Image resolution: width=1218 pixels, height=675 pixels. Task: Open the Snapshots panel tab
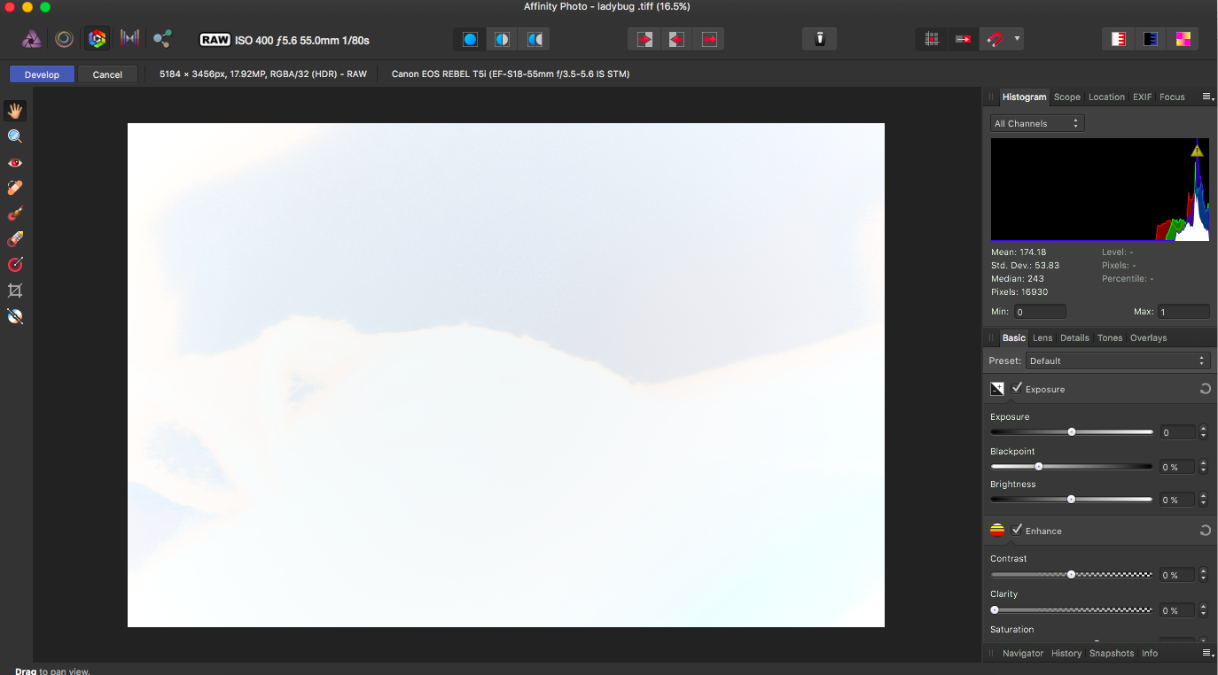1112,653
